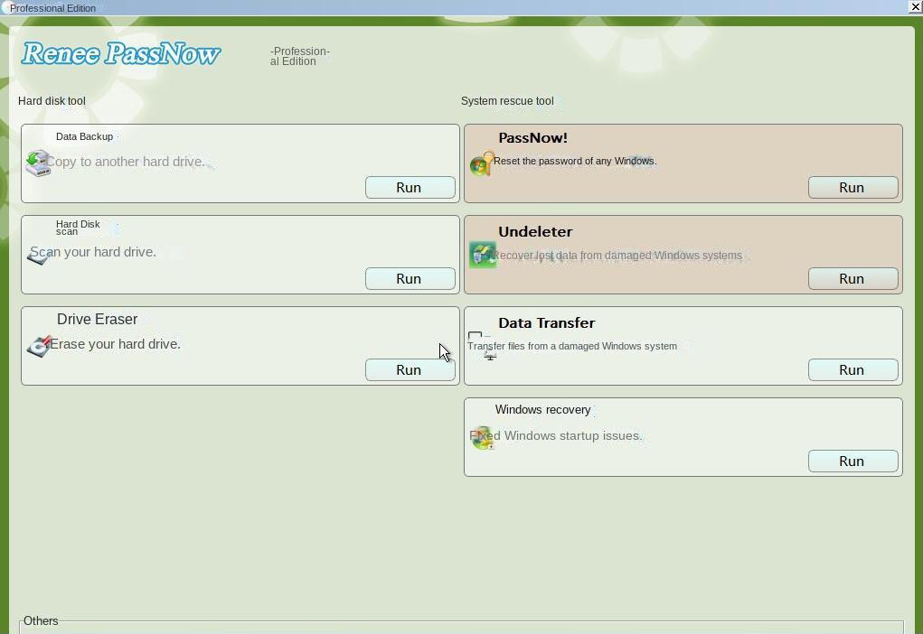Image resolution: width=923 pixels, height=634 pixels.
Task: Close the Professional Edition window
Action: pyautogui.click(x=916, y=7)
